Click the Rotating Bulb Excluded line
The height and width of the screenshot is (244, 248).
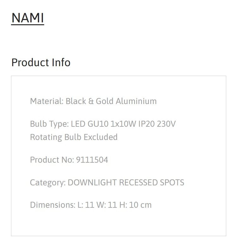click(74, 137)
